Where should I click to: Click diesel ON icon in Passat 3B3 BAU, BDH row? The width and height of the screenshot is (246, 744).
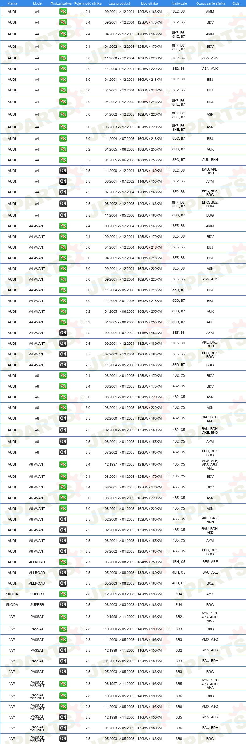[63, 661]
